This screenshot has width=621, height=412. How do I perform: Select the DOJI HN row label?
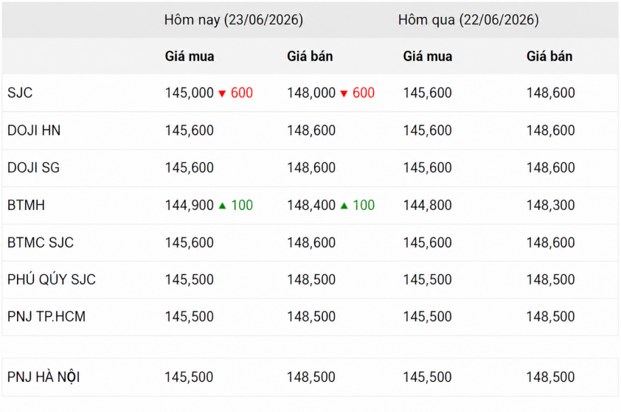(x=34, y=130)
